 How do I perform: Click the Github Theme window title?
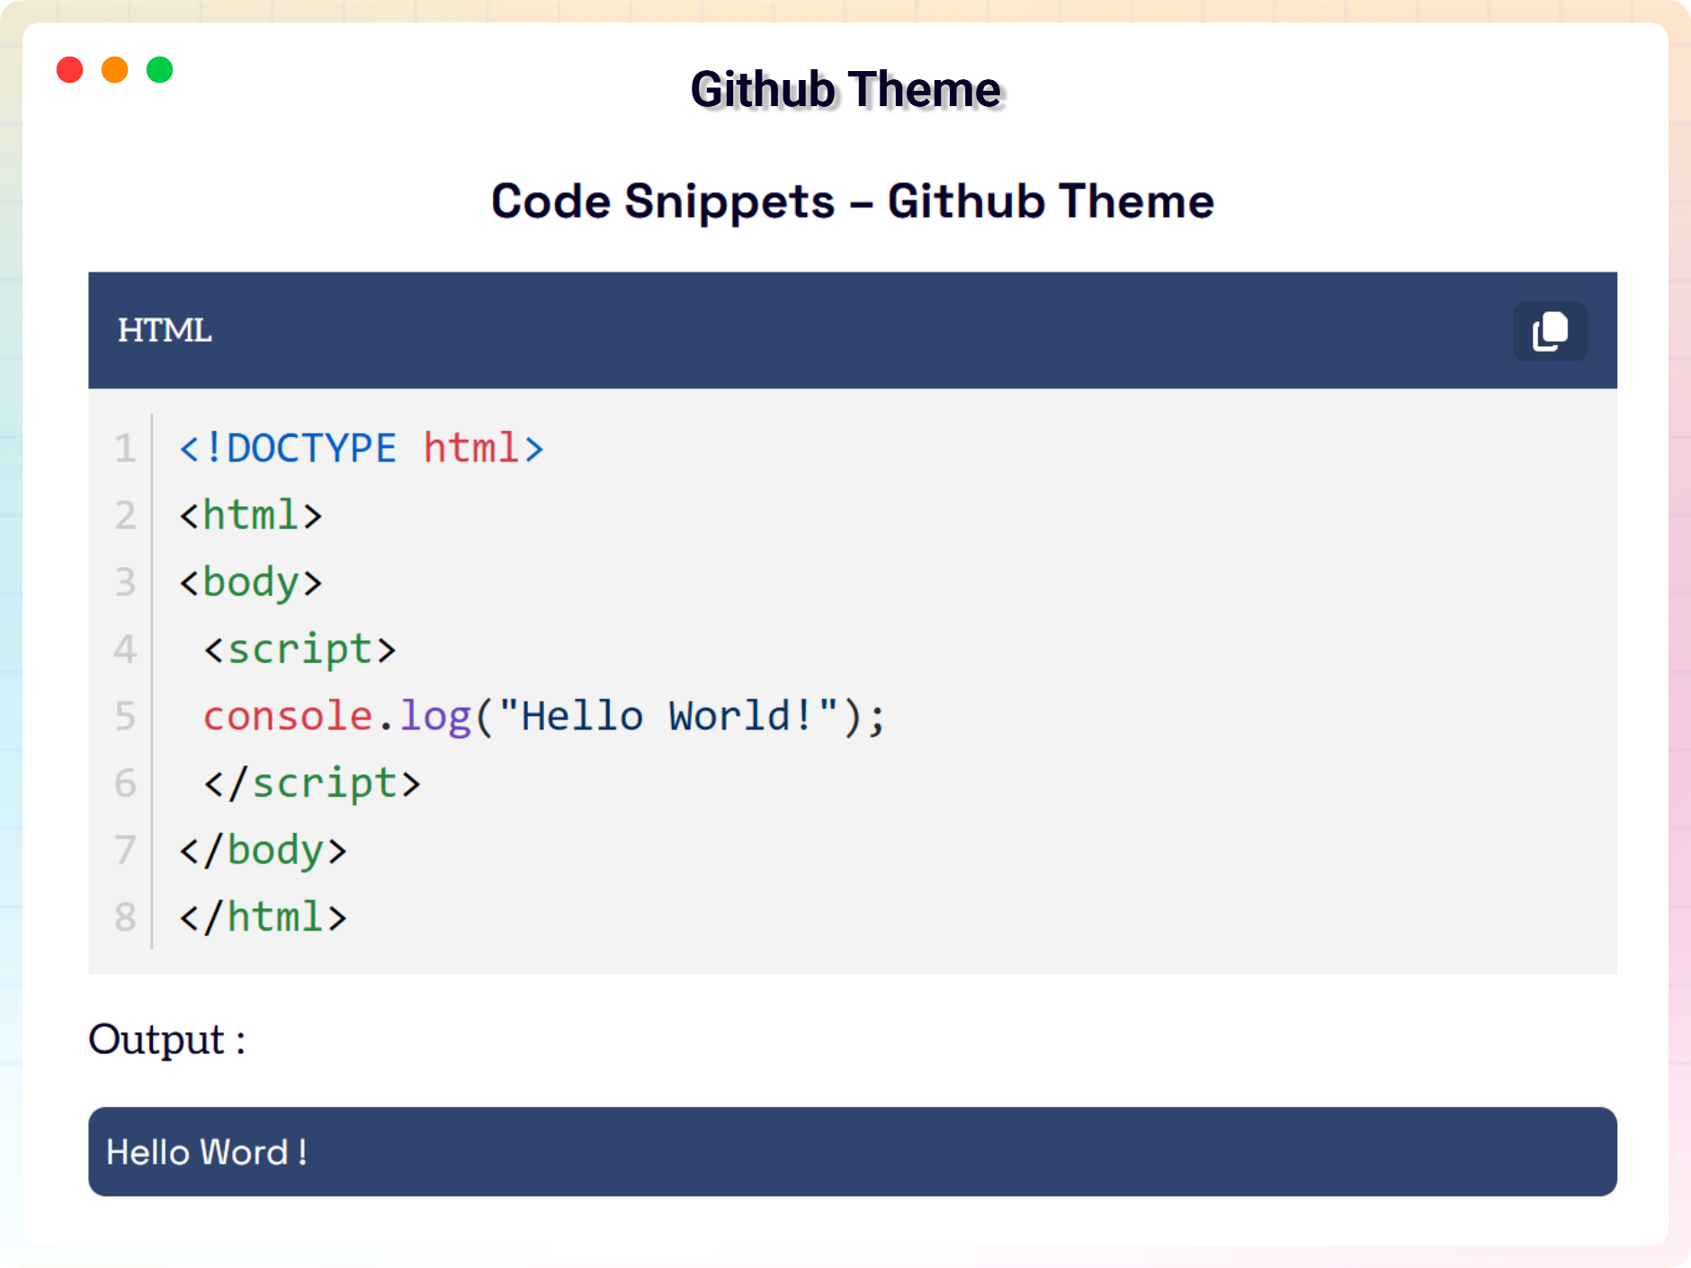click(846, 89)
